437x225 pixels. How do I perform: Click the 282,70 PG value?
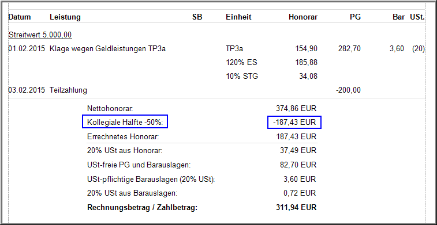coord(349,49)
